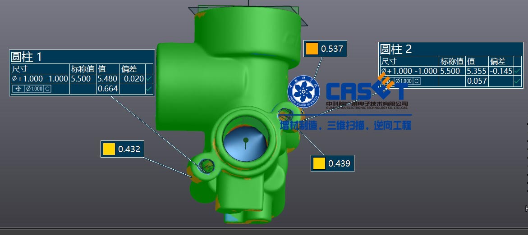
Task: Select the 偏差 header in 圆柱 2 table
Action: [x=498, y=61]
